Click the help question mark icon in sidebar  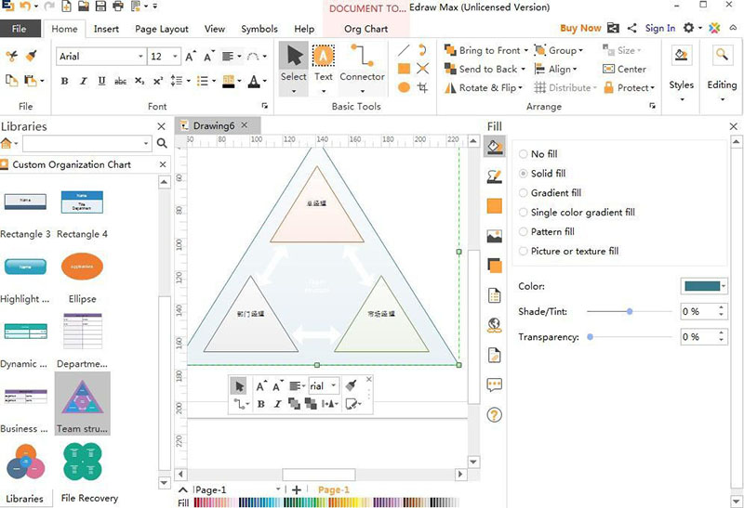(x=495, y=415)
